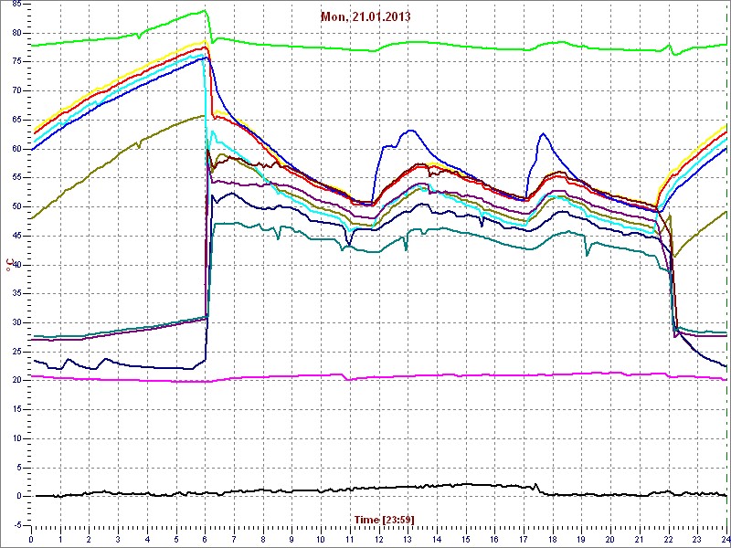Click hour 21 on the time axis

[x=640, y=538]
